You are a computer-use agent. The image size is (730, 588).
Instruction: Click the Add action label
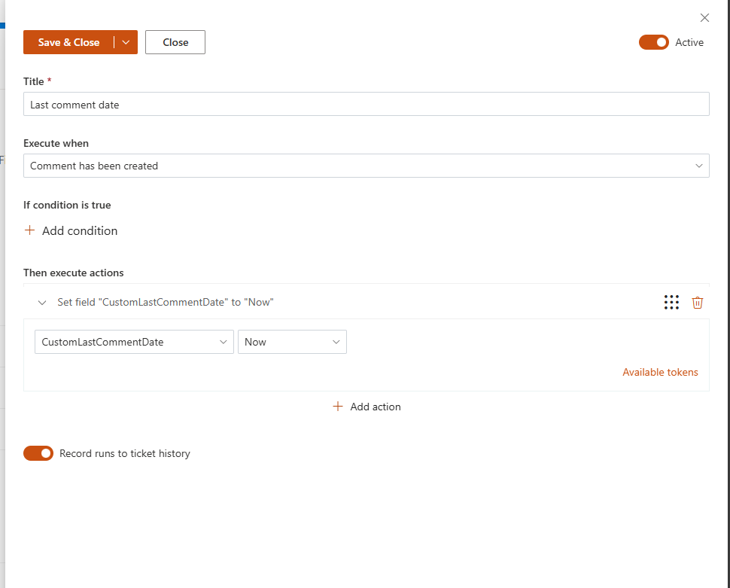coord(376,407)
